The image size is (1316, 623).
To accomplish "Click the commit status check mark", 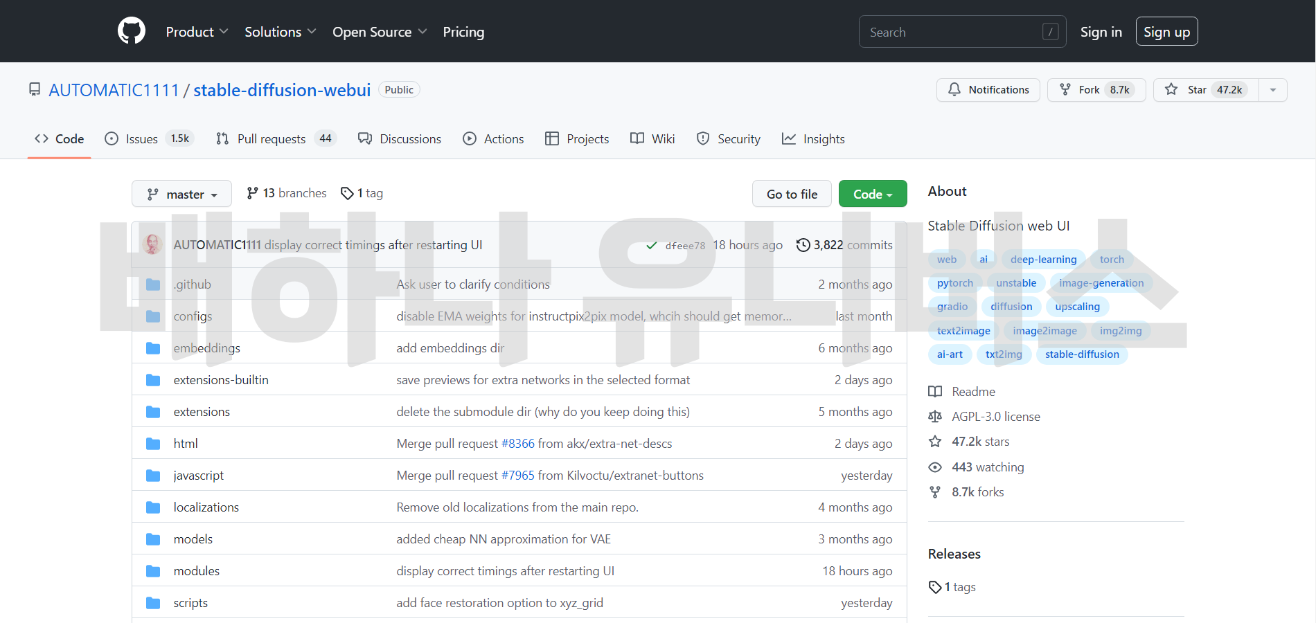I will [x=651, y=245].
